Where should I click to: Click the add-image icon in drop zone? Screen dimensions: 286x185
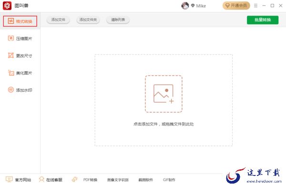point(163,94)
